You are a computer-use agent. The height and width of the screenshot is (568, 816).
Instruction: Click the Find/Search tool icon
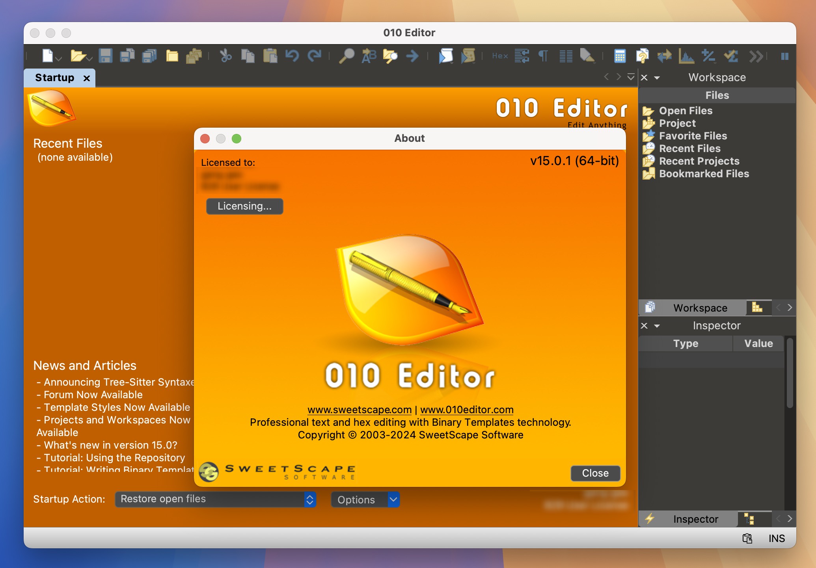coord(345,56)
